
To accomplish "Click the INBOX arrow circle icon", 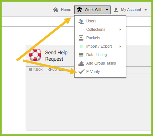I will tap(30, 69).
